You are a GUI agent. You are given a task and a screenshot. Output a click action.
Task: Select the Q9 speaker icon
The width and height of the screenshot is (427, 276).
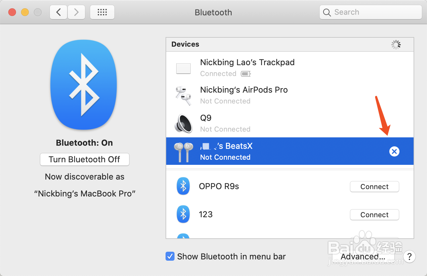(x=183, y=123)
